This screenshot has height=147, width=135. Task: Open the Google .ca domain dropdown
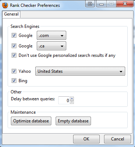(x=51, y=46)
